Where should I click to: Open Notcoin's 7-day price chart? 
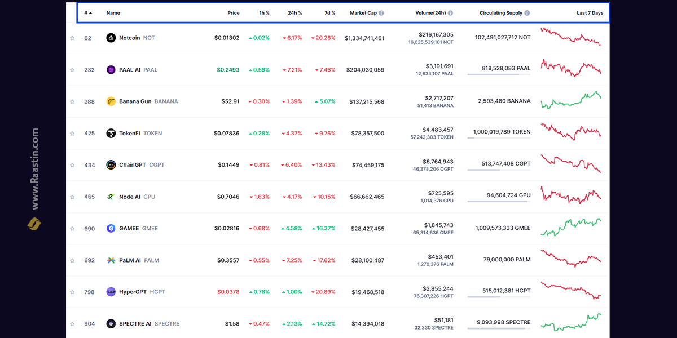click(571, 36)
